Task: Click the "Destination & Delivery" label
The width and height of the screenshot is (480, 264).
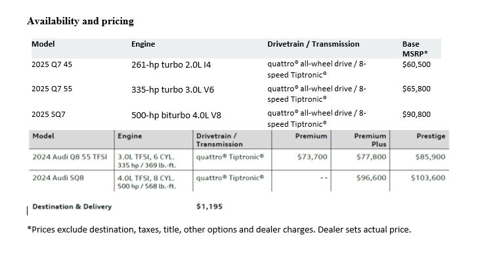Action: click(x=72, y=206)
